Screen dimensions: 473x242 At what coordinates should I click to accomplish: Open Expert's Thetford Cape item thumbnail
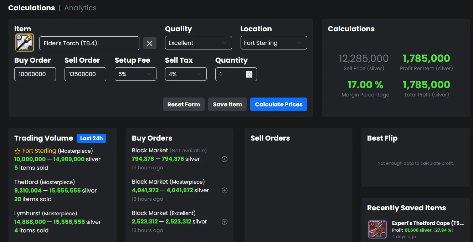tap(377, 229)
